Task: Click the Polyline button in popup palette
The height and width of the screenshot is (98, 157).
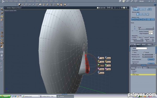Action: tap(101, 73)
